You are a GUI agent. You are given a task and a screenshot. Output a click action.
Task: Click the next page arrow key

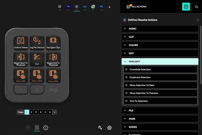37,89
